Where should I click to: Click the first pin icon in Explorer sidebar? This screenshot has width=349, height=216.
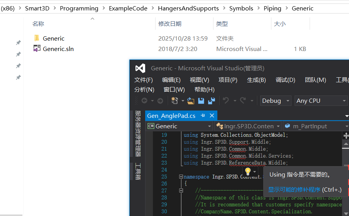coord(19,43)
